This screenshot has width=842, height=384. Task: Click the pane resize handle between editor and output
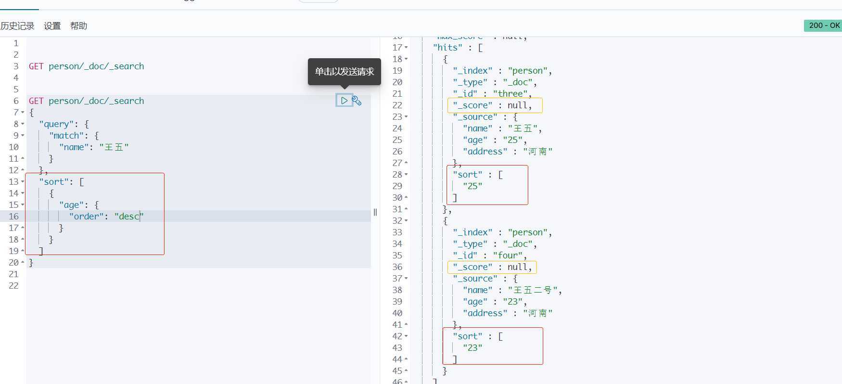pos(375,212)
